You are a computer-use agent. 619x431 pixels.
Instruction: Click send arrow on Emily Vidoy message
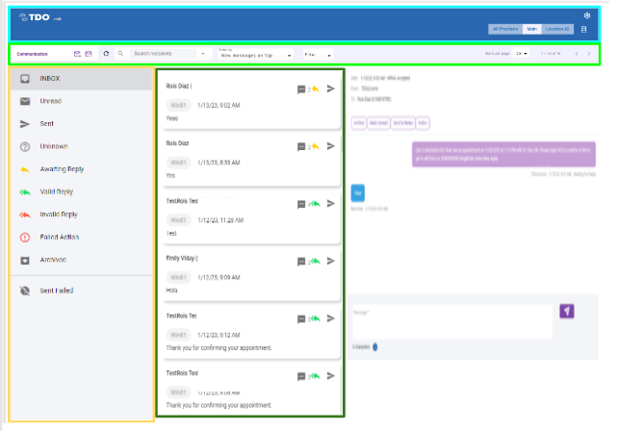coord(331,260)
